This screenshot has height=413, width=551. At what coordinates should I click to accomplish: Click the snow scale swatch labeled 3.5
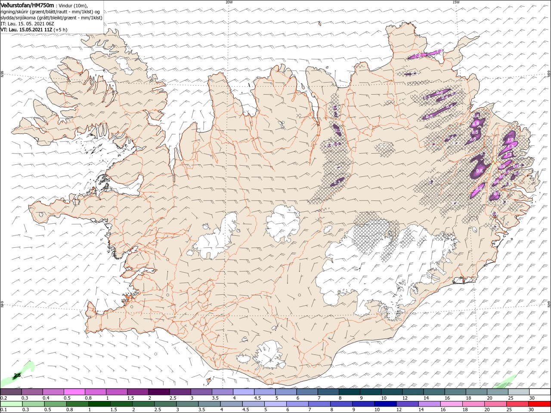coord(222,392)
